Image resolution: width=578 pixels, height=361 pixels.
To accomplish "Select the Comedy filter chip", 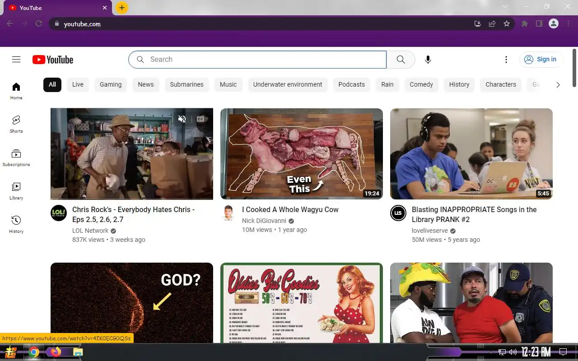I will point(421,84).
